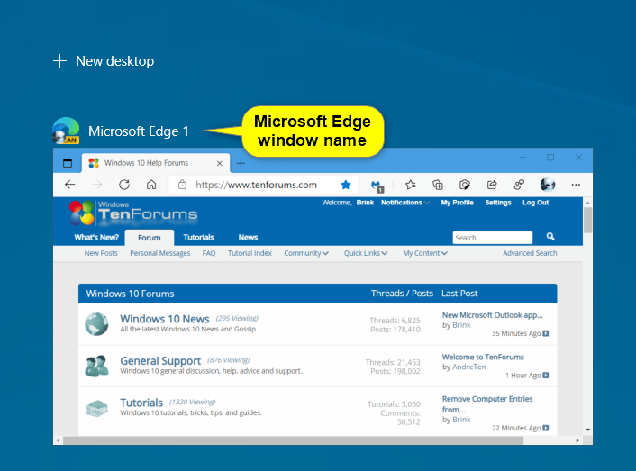636x471 pixels.
Task: Go to last post icon beside 1 Hour Ago
Action: point(546,376)
